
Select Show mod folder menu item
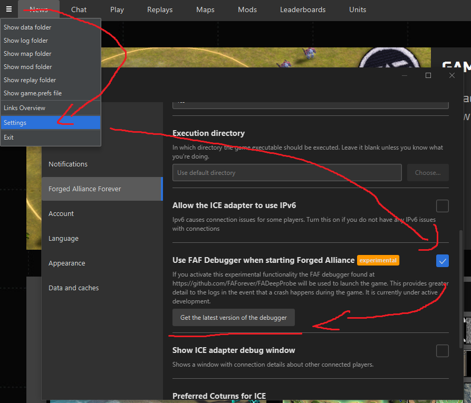pos(51,67)
